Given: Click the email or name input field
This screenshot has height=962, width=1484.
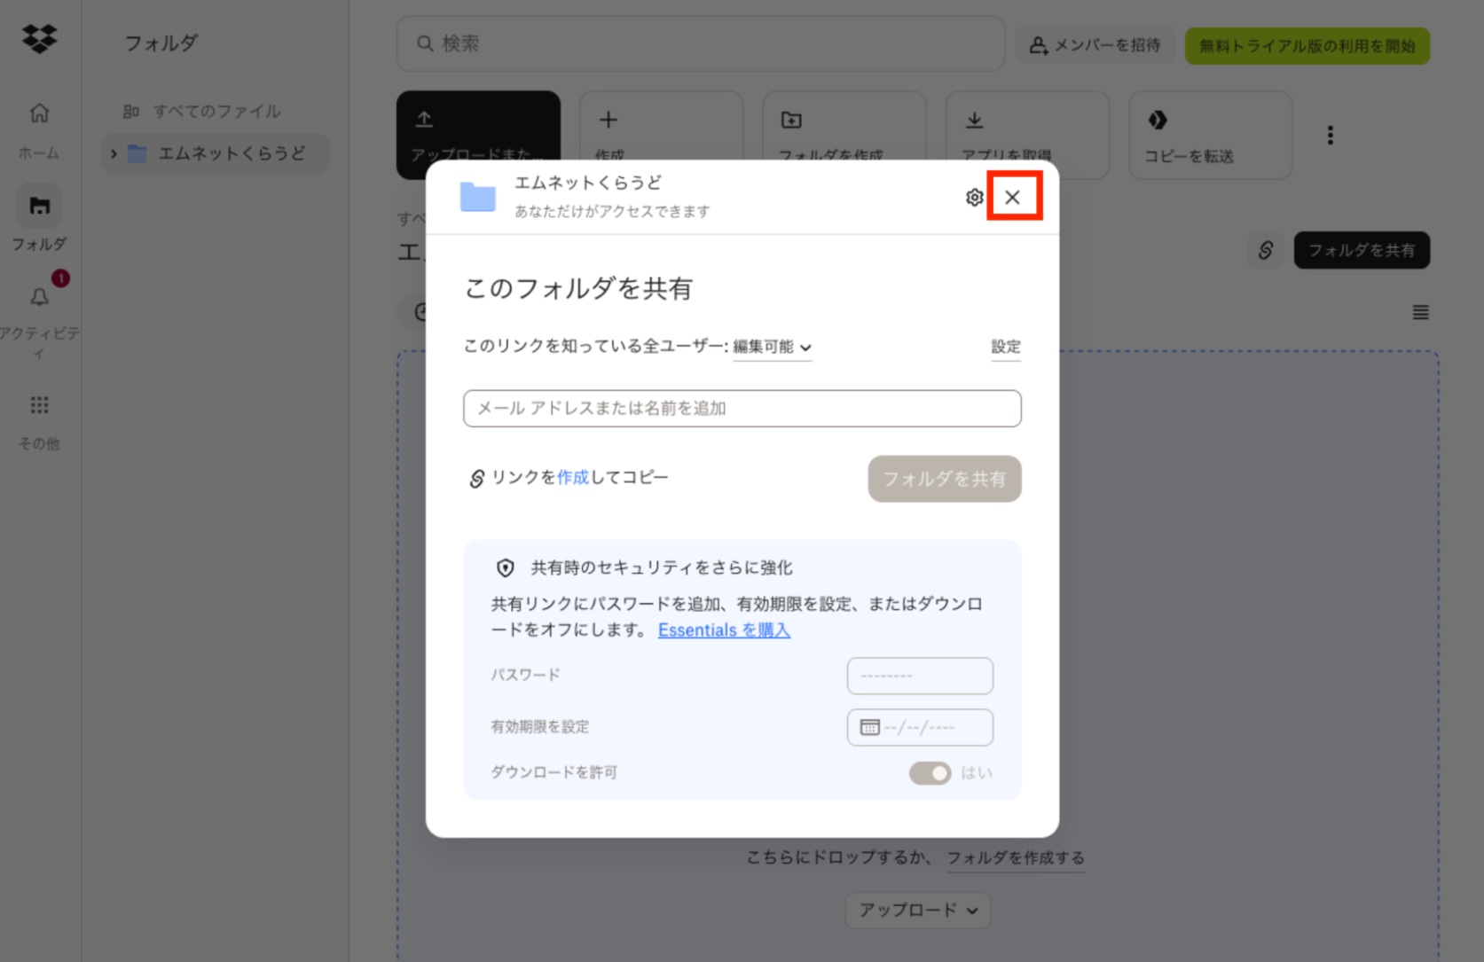Looking at the screenshot, I should coord(742,409).
